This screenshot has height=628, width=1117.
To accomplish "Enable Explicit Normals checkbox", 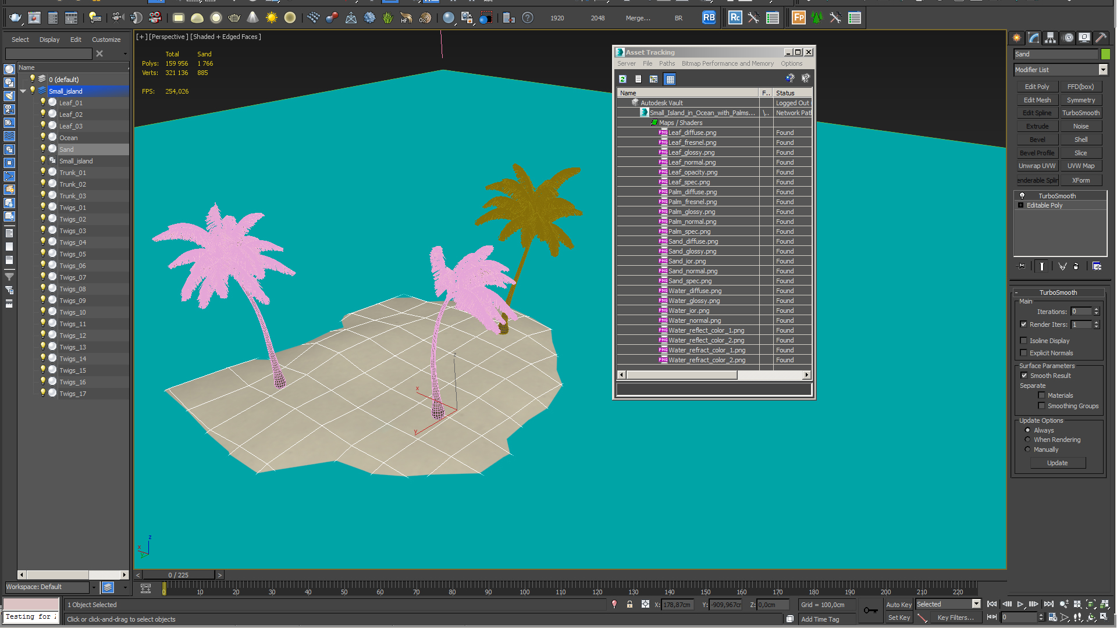I will (x=1023, y=353).
